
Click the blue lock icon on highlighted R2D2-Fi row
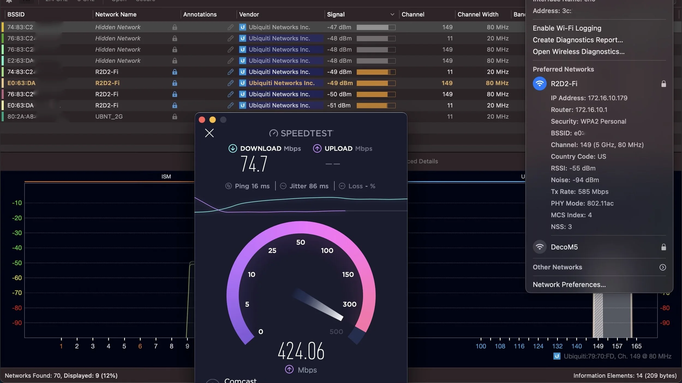point(175,83)
